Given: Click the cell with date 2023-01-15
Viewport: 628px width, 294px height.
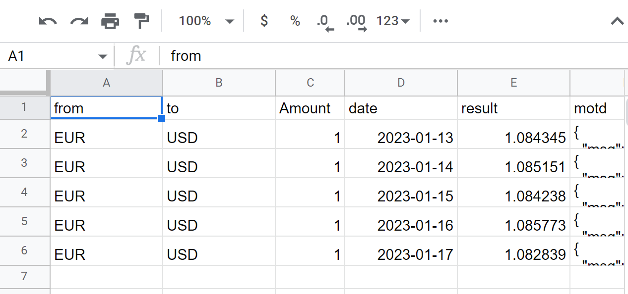Looking at the screenshot, I should [x=401, y=196].
